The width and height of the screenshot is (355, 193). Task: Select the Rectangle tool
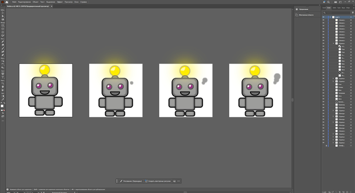pyautogui.click(x=3, y=25)
